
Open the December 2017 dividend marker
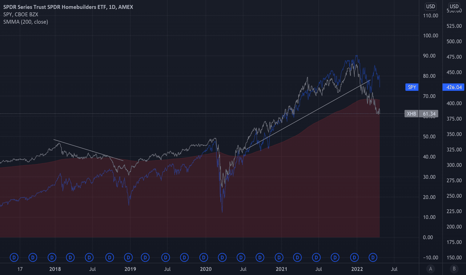coord(51,257)
